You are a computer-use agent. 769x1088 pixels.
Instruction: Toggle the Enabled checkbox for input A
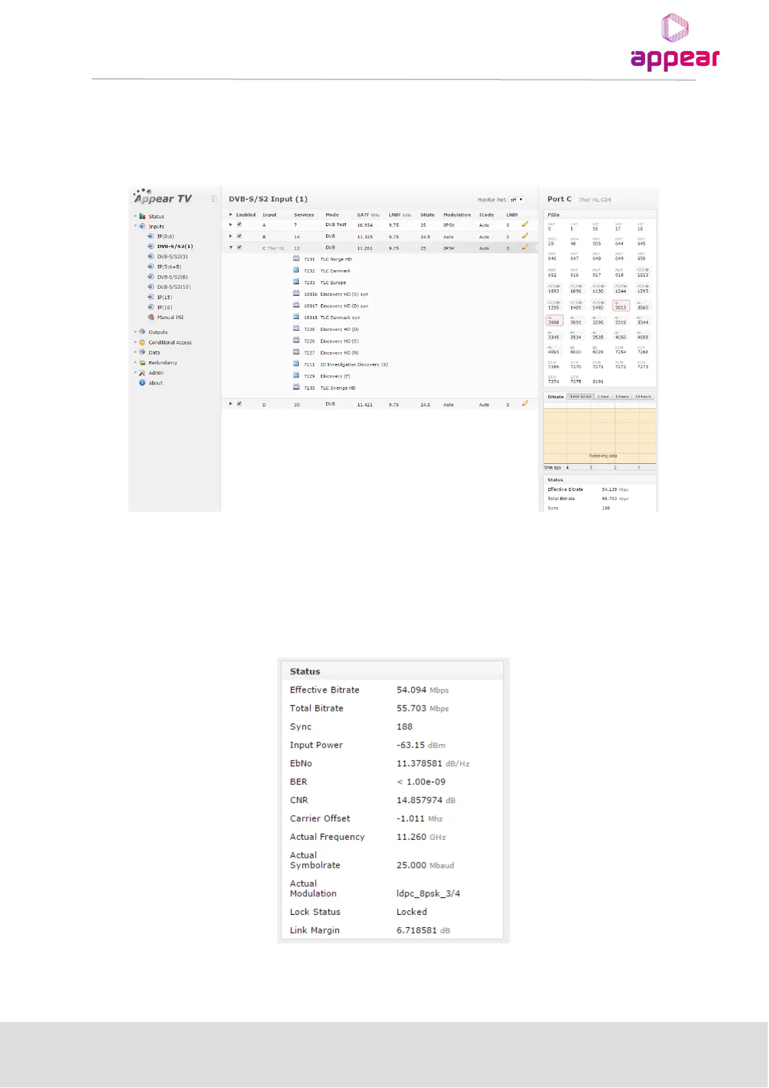coord(240,224)
